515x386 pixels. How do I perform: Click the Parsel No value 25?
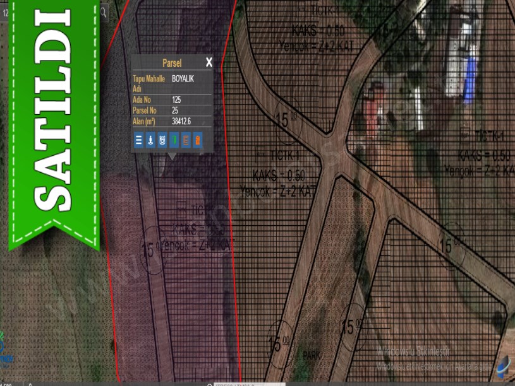(x=175, y=110)
